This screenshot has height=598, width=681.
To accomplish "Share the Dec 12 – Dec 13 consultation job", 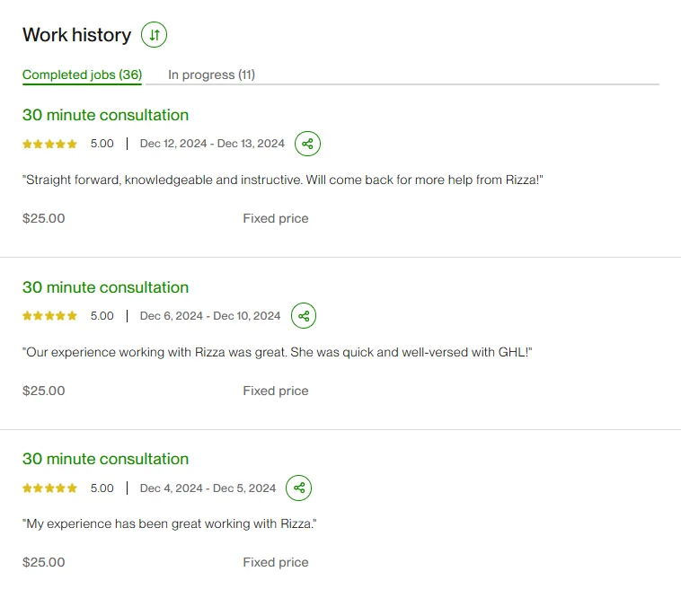I will 307,144.
